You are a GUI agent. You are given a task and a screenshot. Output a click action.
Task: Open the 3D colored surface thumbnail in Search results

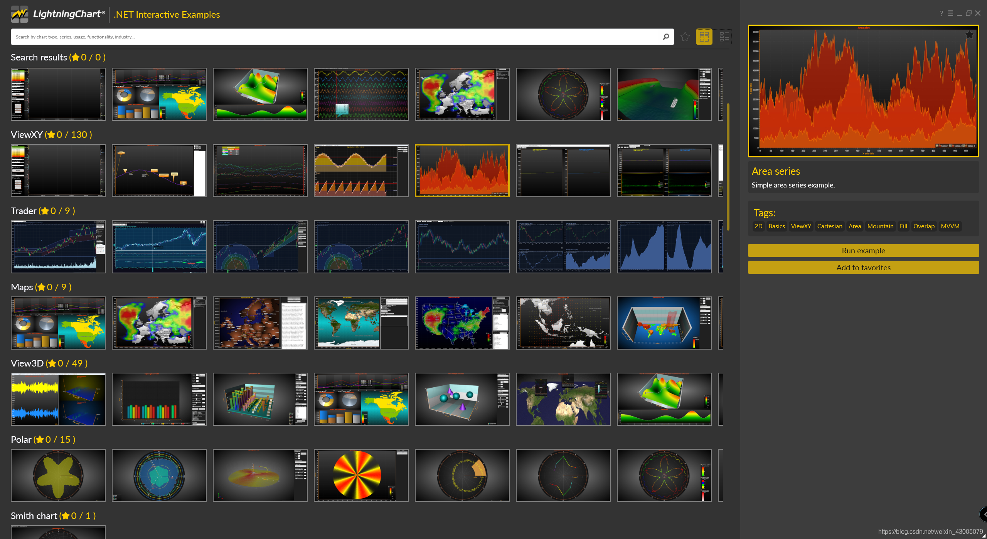260,94
